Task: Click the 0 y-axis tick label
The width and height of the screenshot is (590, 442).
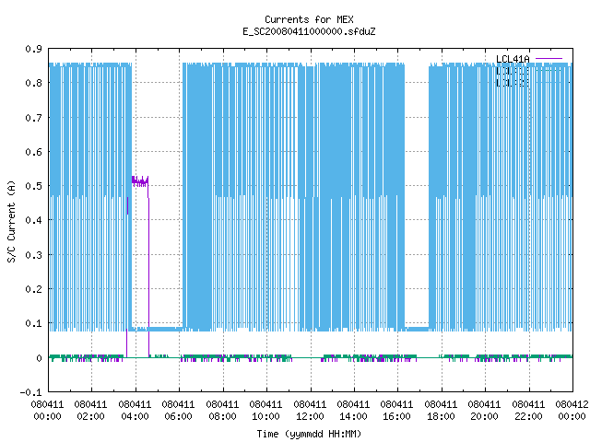Action: 39,358
